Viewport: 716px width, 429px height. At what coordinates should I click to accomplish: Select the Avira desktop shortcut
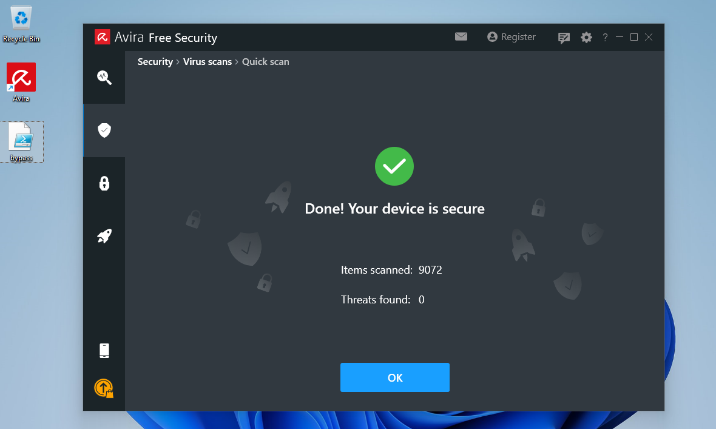[21, 82]
